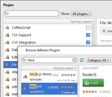The width and height of the screenshot is (112, 97).
Task: Uncheck the CSS Support plugin
Action: pyautogui.click(x=88, y=35)
